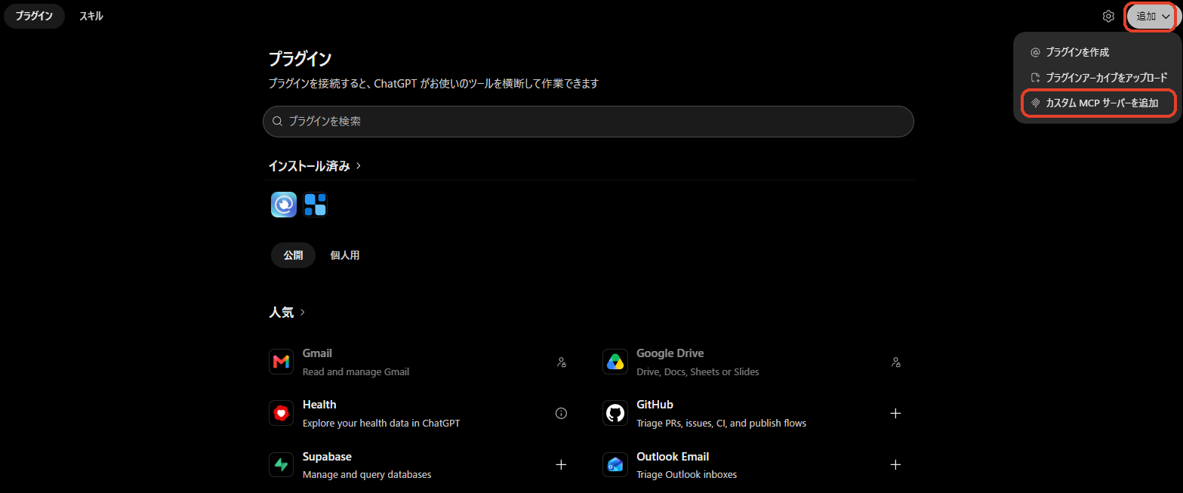Screen dimensions: 1183x493
Task: Add the GitHub plugin with plus
Action: (x=895, y=414)
